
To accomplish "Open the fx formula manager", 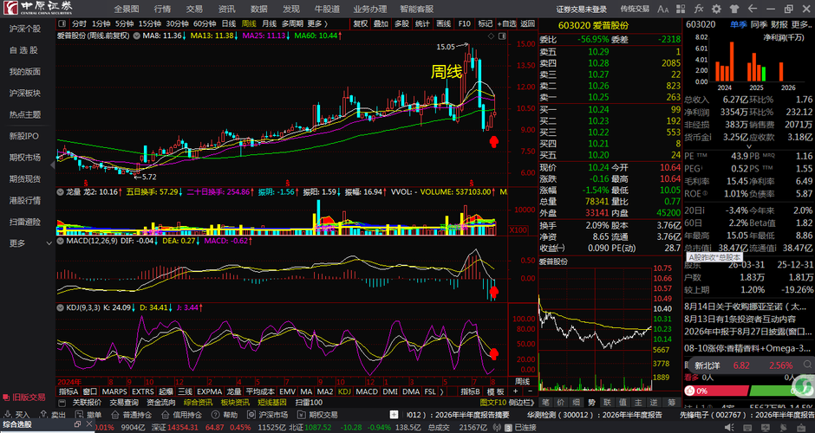I will [x=699, y=9].
